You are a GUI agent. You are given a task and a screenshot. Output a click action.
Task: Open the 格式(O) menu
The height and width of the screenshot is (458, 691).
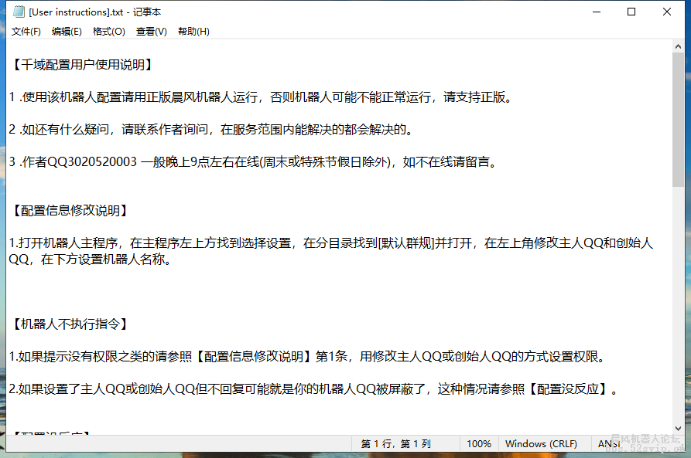(108, 31)
